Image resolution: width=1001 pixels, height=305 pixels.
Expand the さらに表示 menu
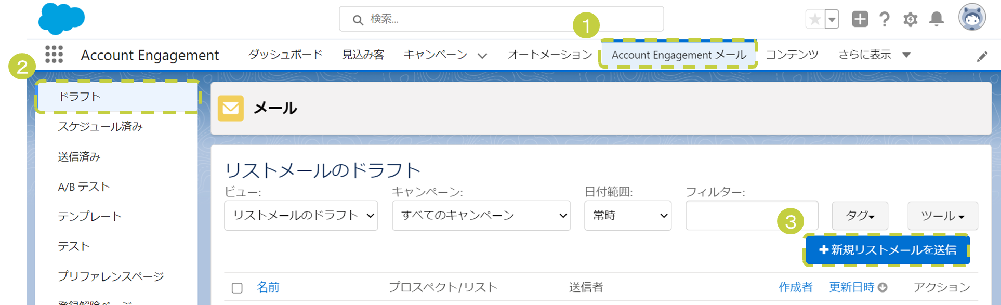tap(874, 55)
